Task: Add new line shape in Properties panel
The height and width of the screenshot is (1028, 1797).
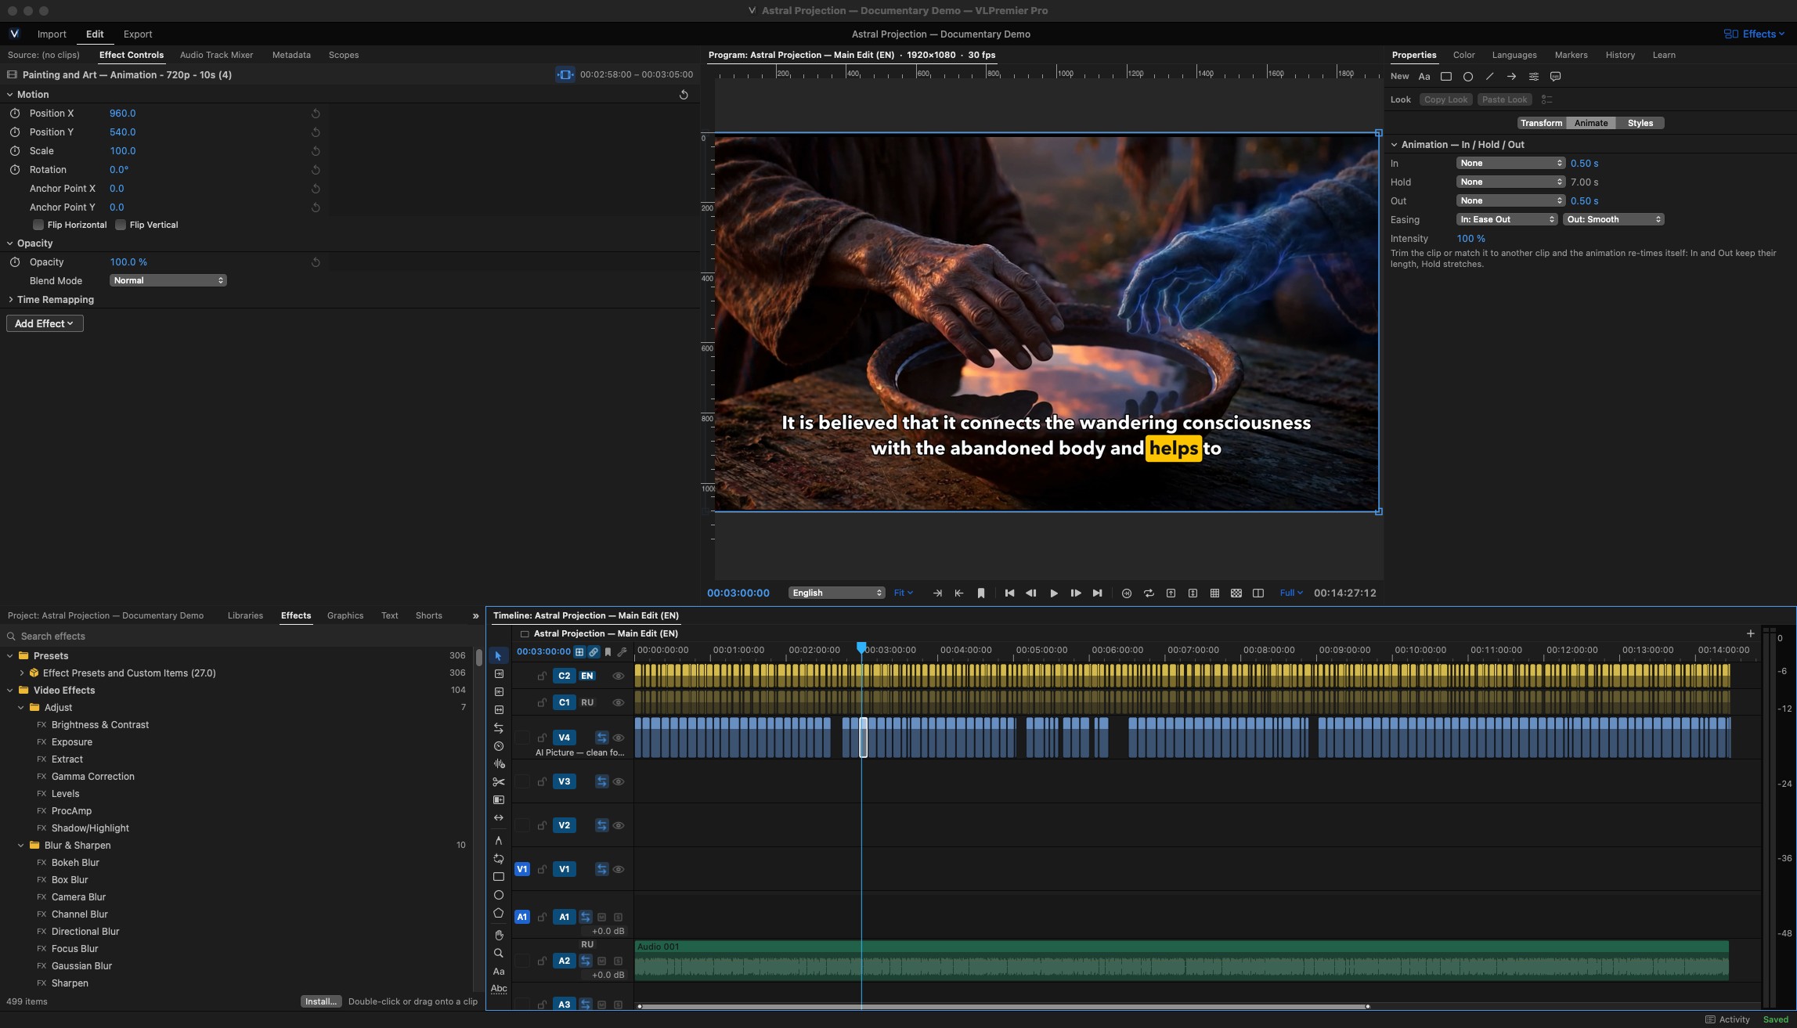Action: pyautogui.click(x=1489, y=77)
